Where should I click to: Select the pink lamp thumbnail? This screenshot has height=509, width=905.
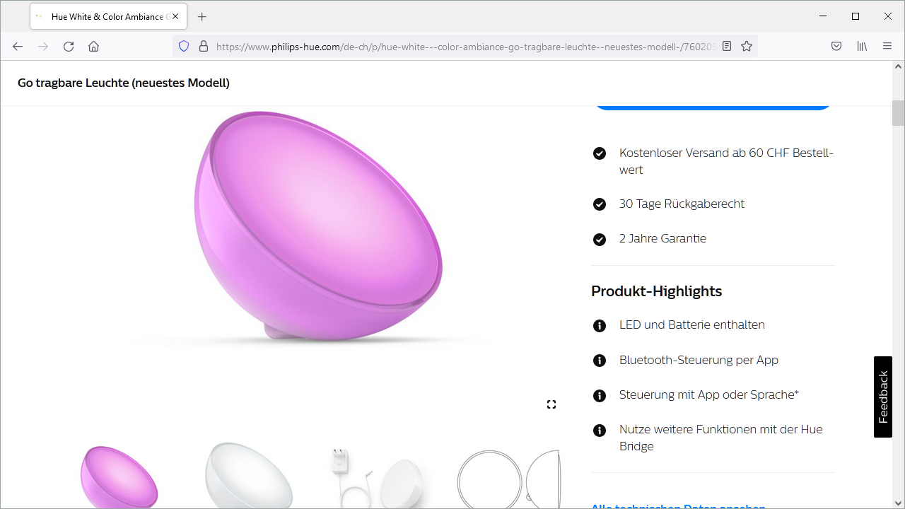[x=119, y=477]
